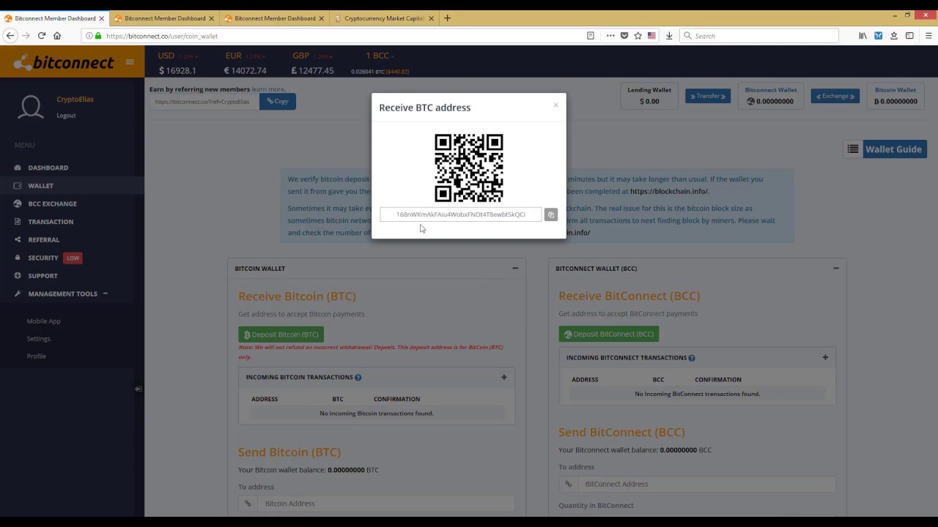Open the Wallet menu item
The width and height of the screenshot is (938, 527).
coord(40,186)
